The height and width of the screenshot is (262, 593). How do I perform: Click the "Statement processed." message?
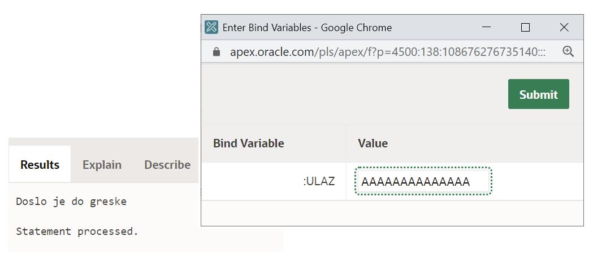coord(77,231)
